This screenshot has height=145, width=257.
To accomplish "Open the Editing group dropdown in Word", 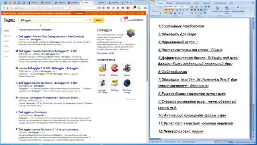I will [x=238, y=10].
